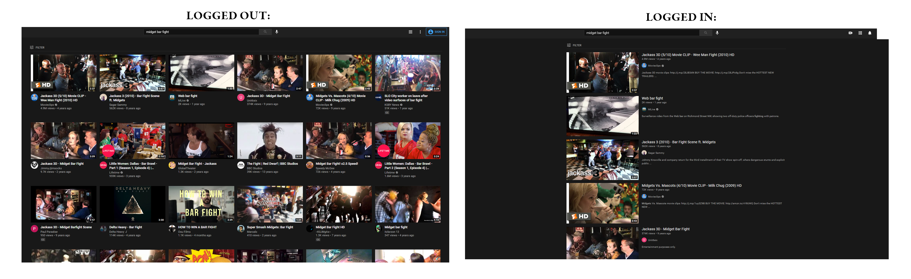Click the Unit6six 'U' avatar in logged-out grid

(x=241, y=97)
